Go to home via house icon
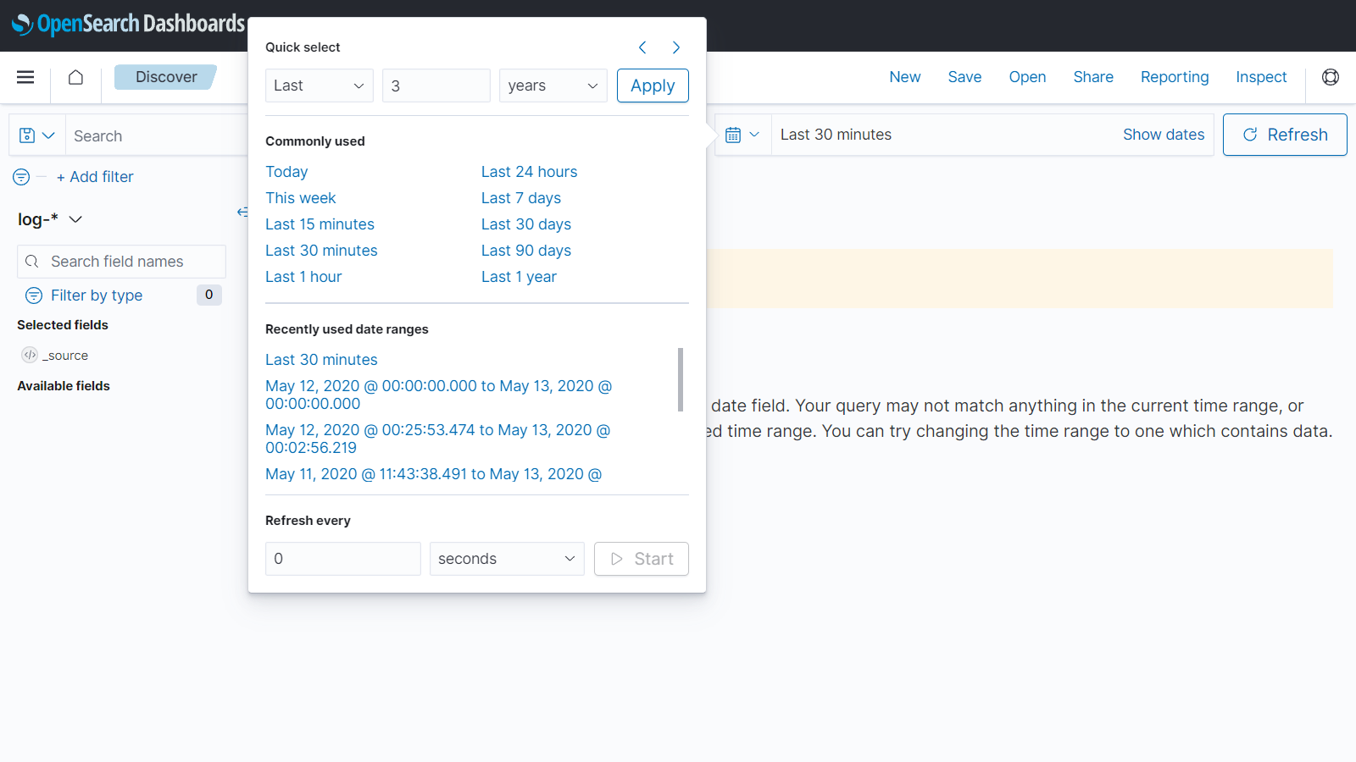Screen dimensions: 1356x762 [75, 77]
